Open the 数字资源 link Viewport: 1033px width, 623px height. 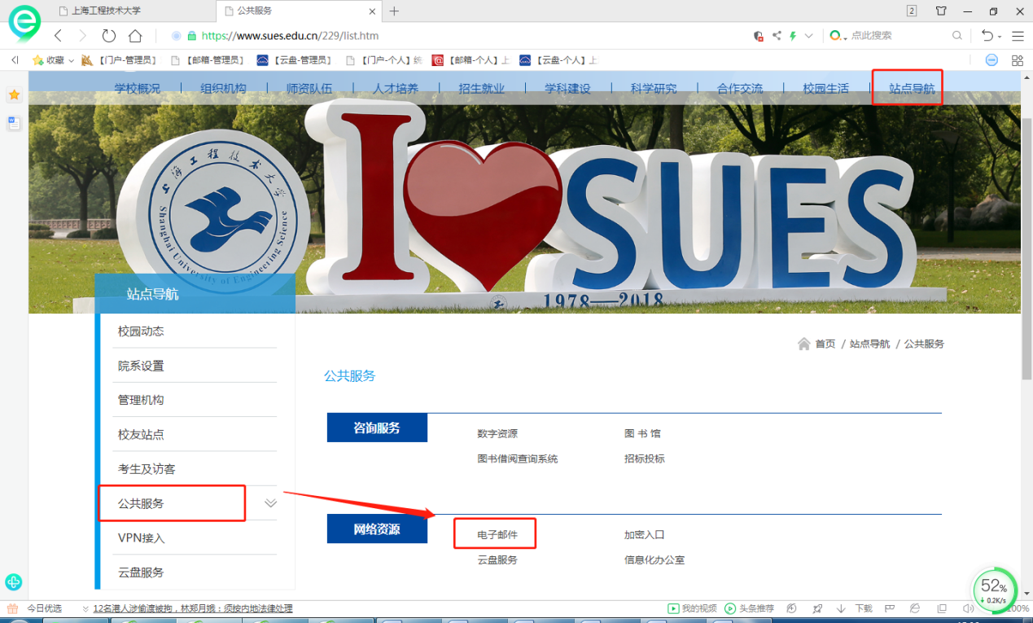tap(497, 434)
